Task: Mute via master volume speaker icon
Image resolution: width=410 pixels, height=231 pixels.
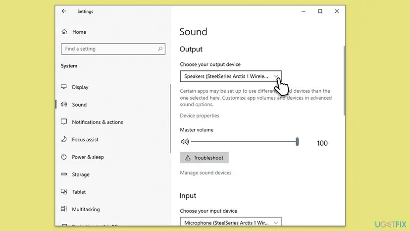Action: coord(185,142)
